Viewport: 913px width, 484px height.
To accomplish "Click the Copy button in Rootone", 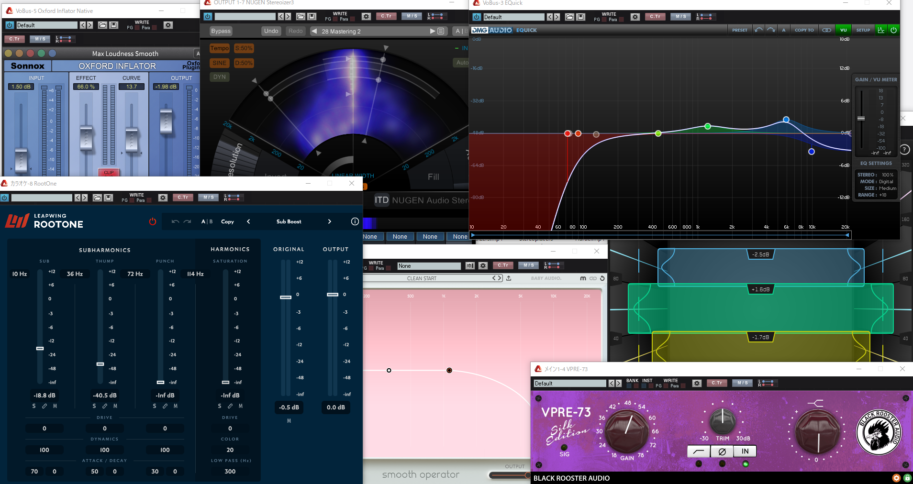I will coord(227,221).
